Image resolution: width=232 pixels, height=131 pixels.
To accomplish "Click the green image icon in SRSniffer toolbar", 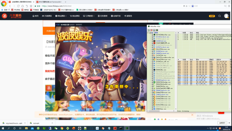I will click(157, 30).
